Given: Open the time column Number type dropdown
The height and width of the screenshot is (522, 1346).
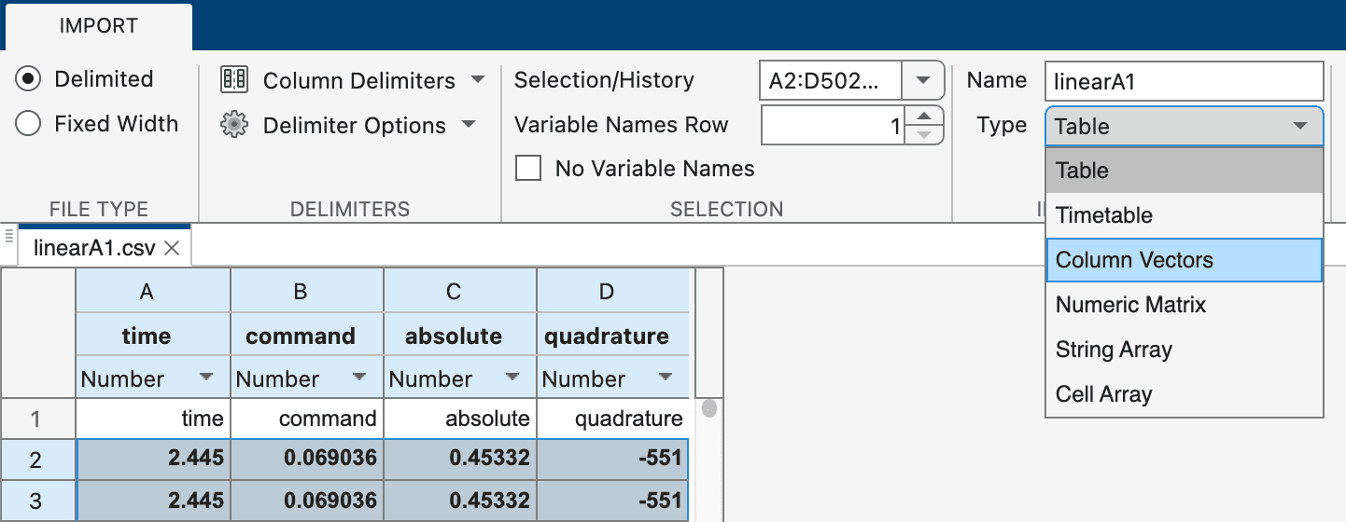Looking at the screenshot, I should (205, 378).
